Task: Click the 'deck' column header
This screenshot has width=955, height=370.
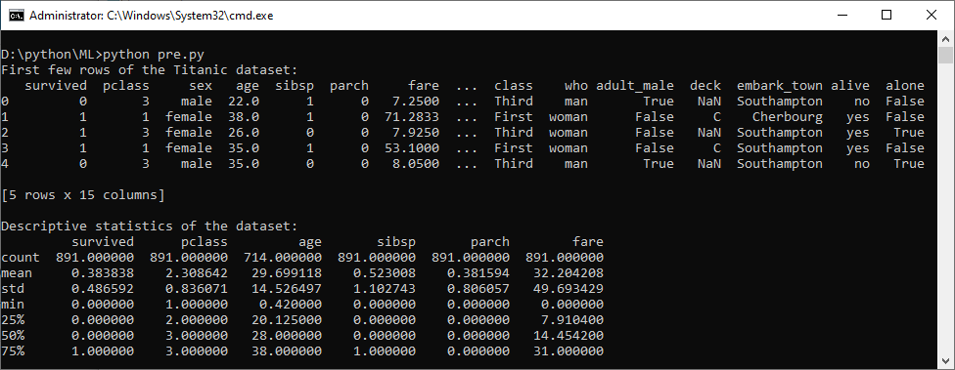Action: [x=705, y=86]
